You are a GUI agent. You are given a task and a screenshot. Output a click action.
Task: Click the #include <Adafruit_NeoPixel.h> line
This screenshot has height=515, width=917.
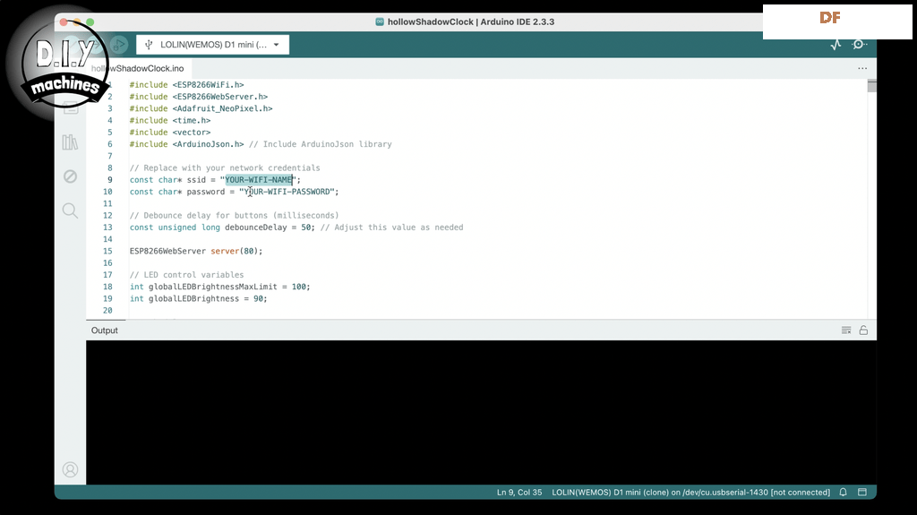tap(201, 109)
